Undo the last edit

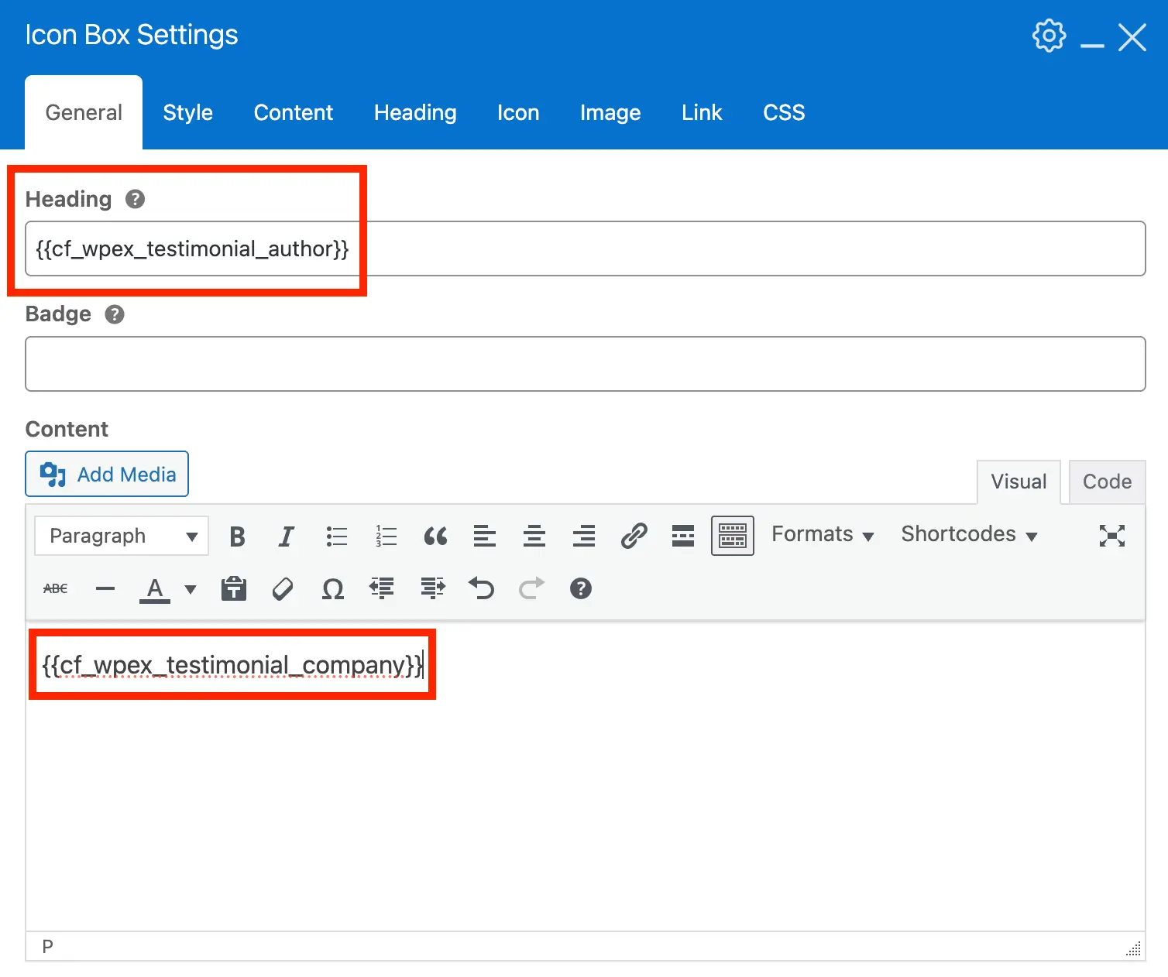point(481,589)
